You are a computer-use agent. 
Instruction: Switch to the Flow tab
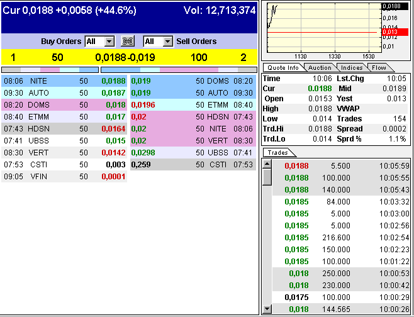point(379,67)
